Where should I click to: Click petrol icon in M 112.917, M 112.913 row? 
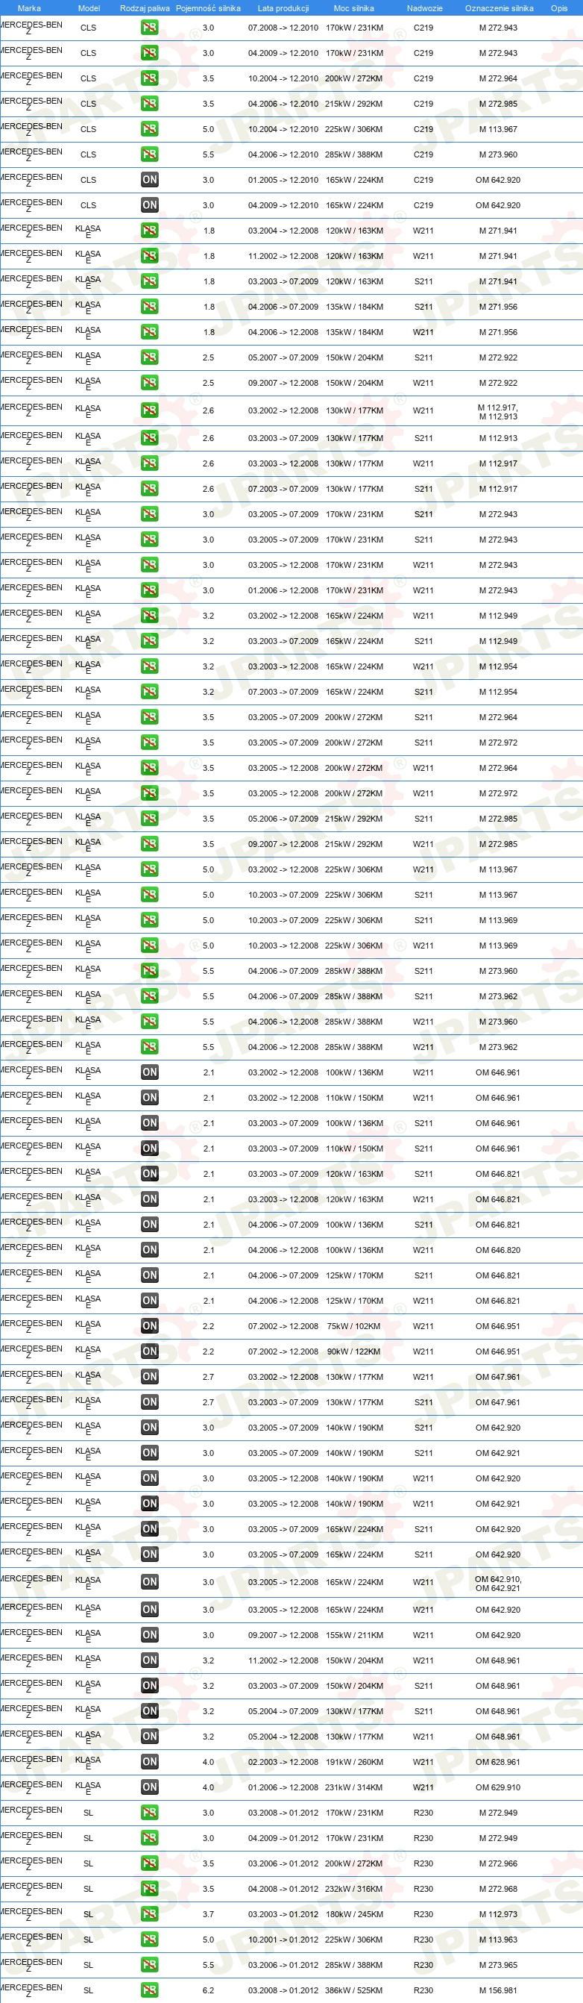[150, 410]
